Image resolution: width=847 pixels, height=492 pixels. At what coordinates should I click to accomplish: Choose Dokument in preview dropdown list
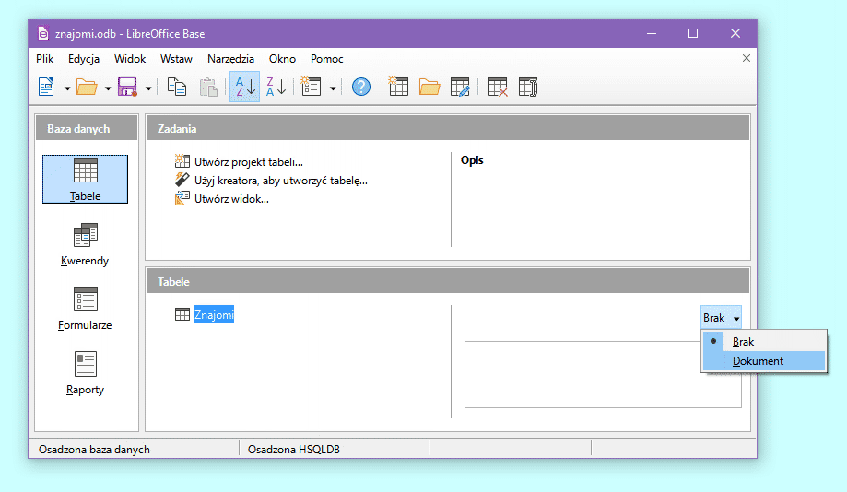point(758,361)
